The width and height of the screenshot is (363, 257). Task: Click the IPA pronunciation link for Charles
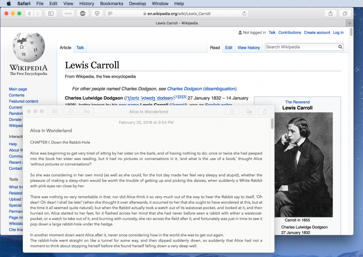click(x=133, y=98)
